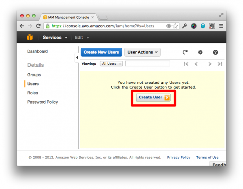Collapse the left navigation sidebar arrow
This screenshot has height=189, width=243.
(x=77, y=57)
